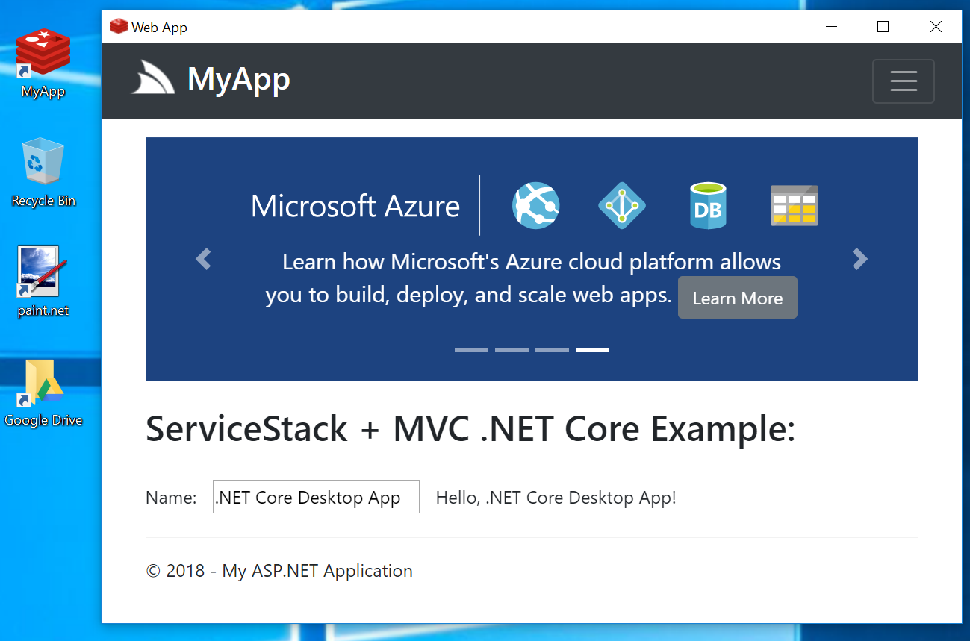Viewport: 970px width, 641px height.
Task: Click the Azure web apps globe icon
Action: [x=535, y=205]
